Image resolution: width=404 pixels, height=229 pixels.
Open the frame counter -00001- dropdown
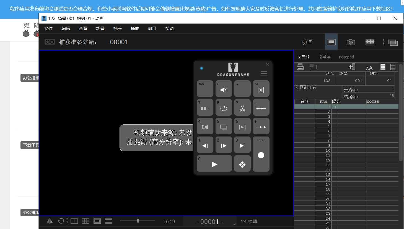click(x=210, y=222)
